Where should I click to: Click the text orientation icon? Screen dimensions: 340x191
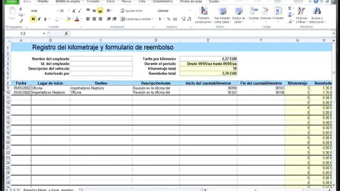tap(109, 11)
